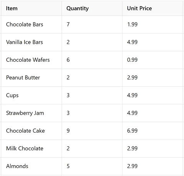The height and width of the screenshot is (176, 184).
Task: Click quantity 9 for Chocolate Cake
Action: [92, 131]
